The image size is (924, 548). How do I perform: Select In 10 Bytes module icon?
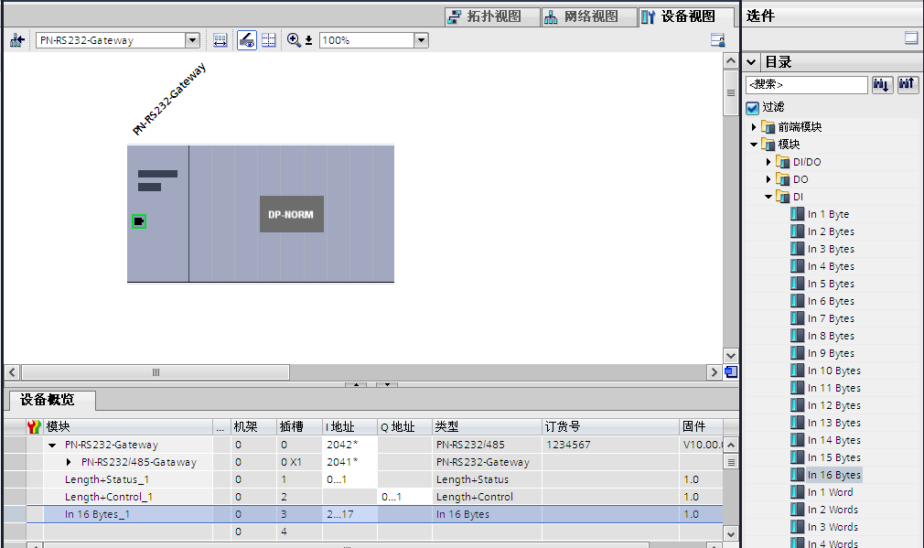coord(798,371)
